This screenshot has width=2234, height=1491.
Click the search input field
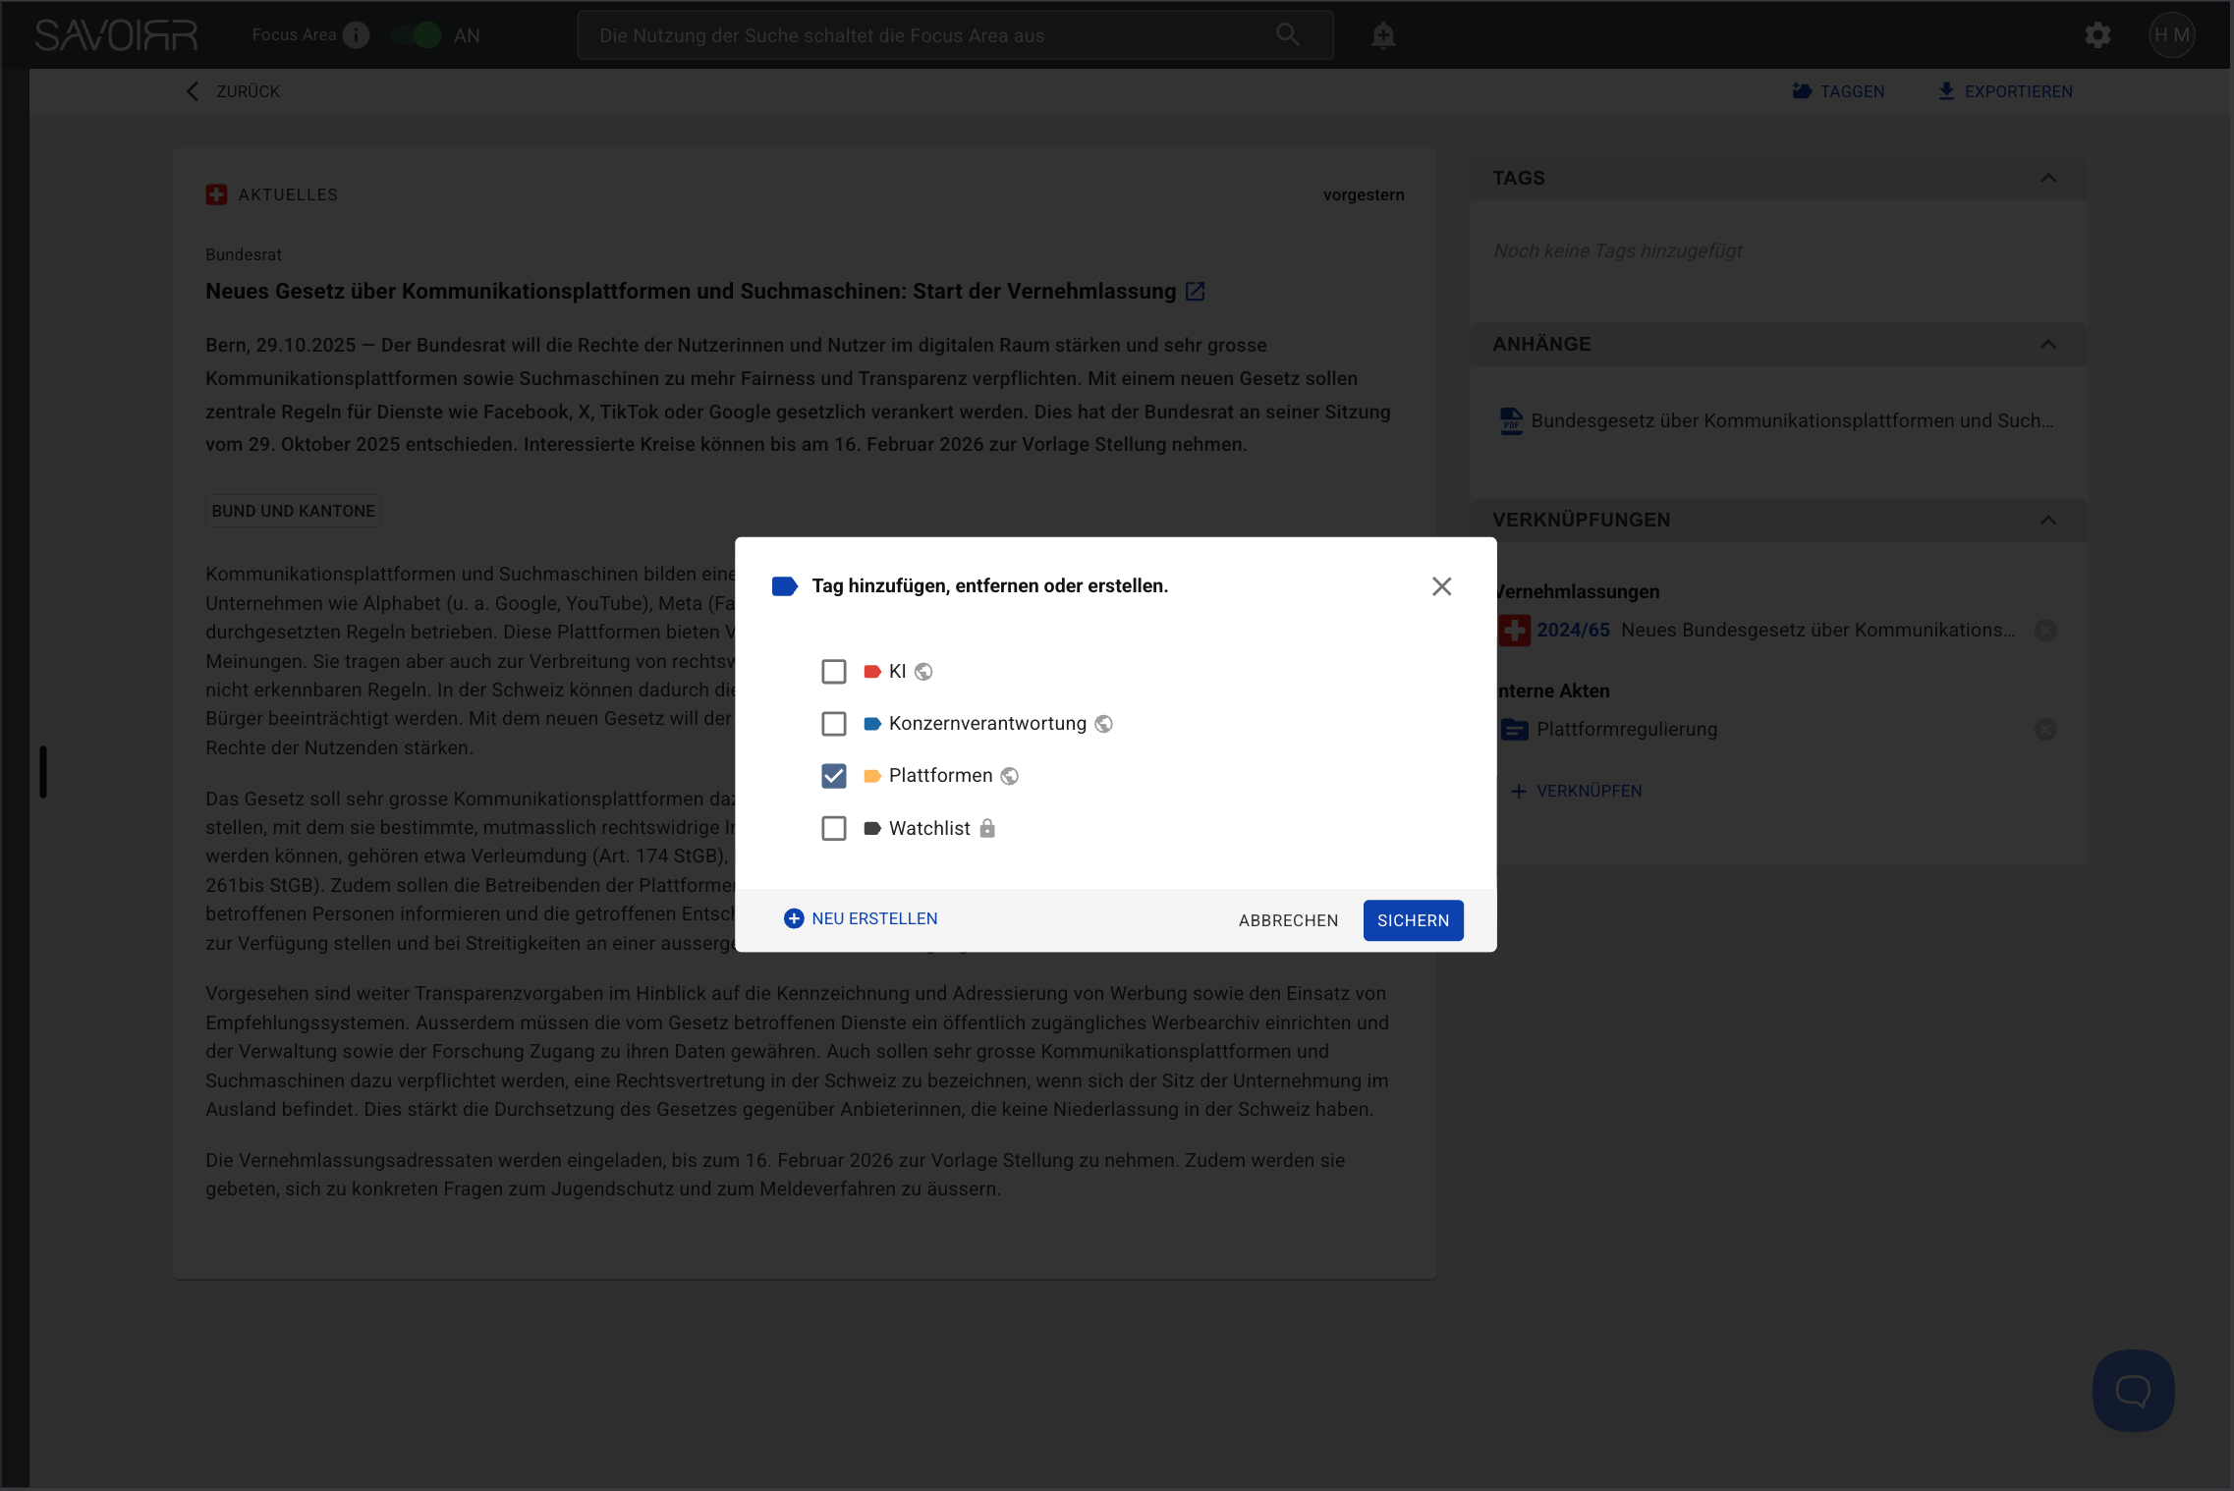pyautogui.click(x=923, y=35)
